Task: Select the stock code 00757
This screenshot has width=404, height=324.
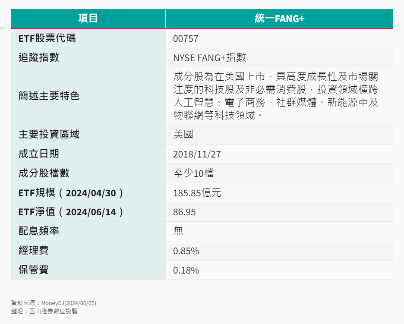Action: 186,39
